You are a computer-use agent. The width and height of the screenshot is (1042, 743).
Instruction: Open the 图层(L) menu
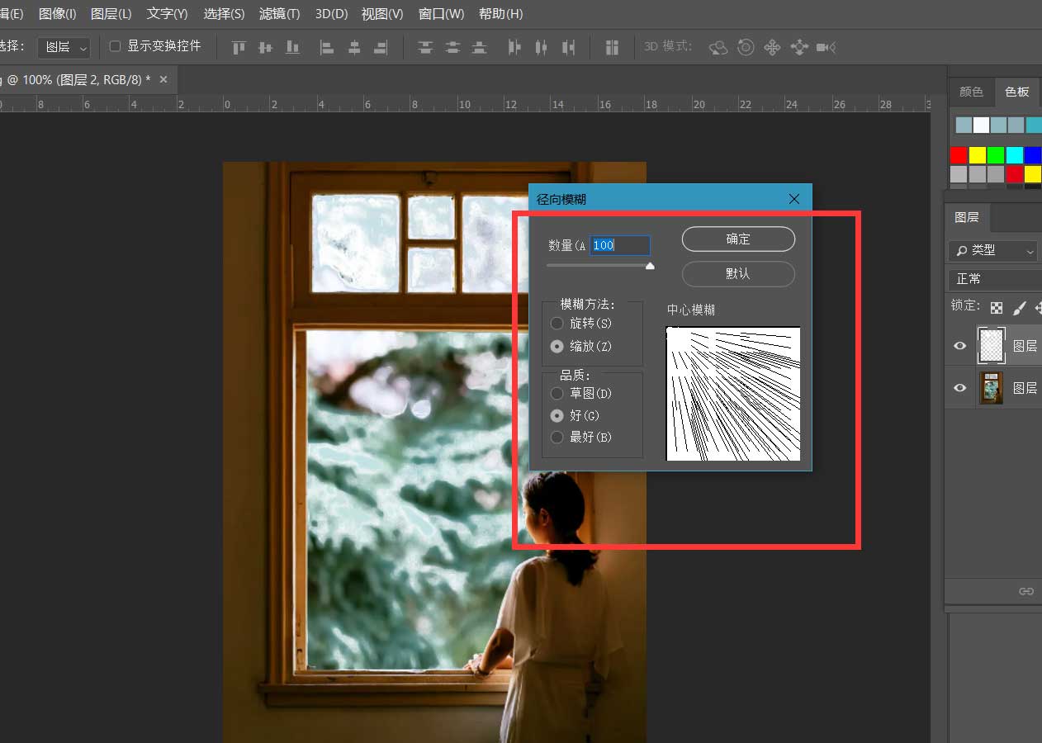pos(111,14)
